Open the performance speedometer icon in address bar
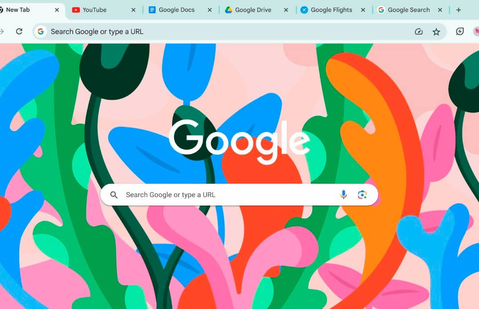Viewport: 479px width, 309px height. [x=418, y=32]
